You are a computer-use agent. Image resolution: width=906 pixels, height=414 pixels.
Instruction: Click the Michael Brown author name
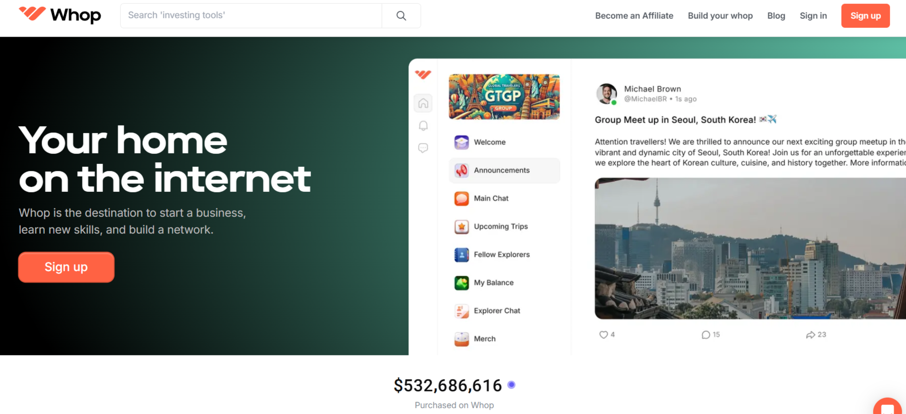tap(652, 89)
